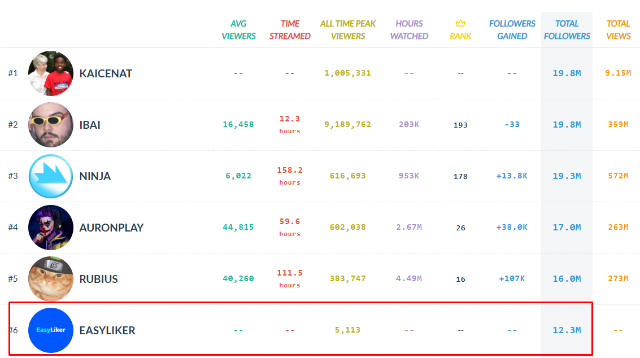Select Rubius's rank 16
This screenshot has width=640, height=358.
(x=460, y=279)
